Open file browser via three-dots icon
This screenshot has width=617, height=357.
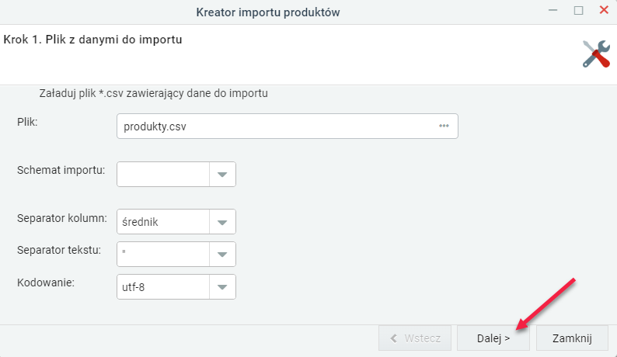point(444,126)
